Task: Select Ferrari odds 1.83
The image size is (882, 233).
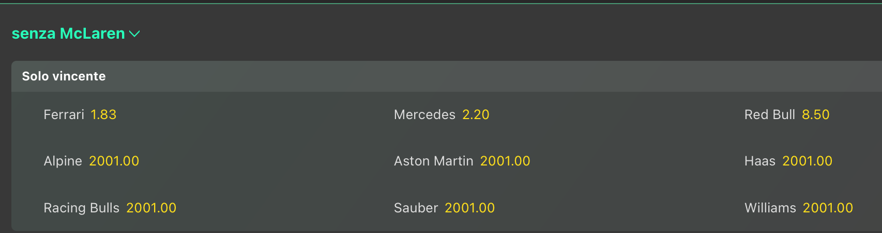Action: pyautogui.click(x=103, y=114)
